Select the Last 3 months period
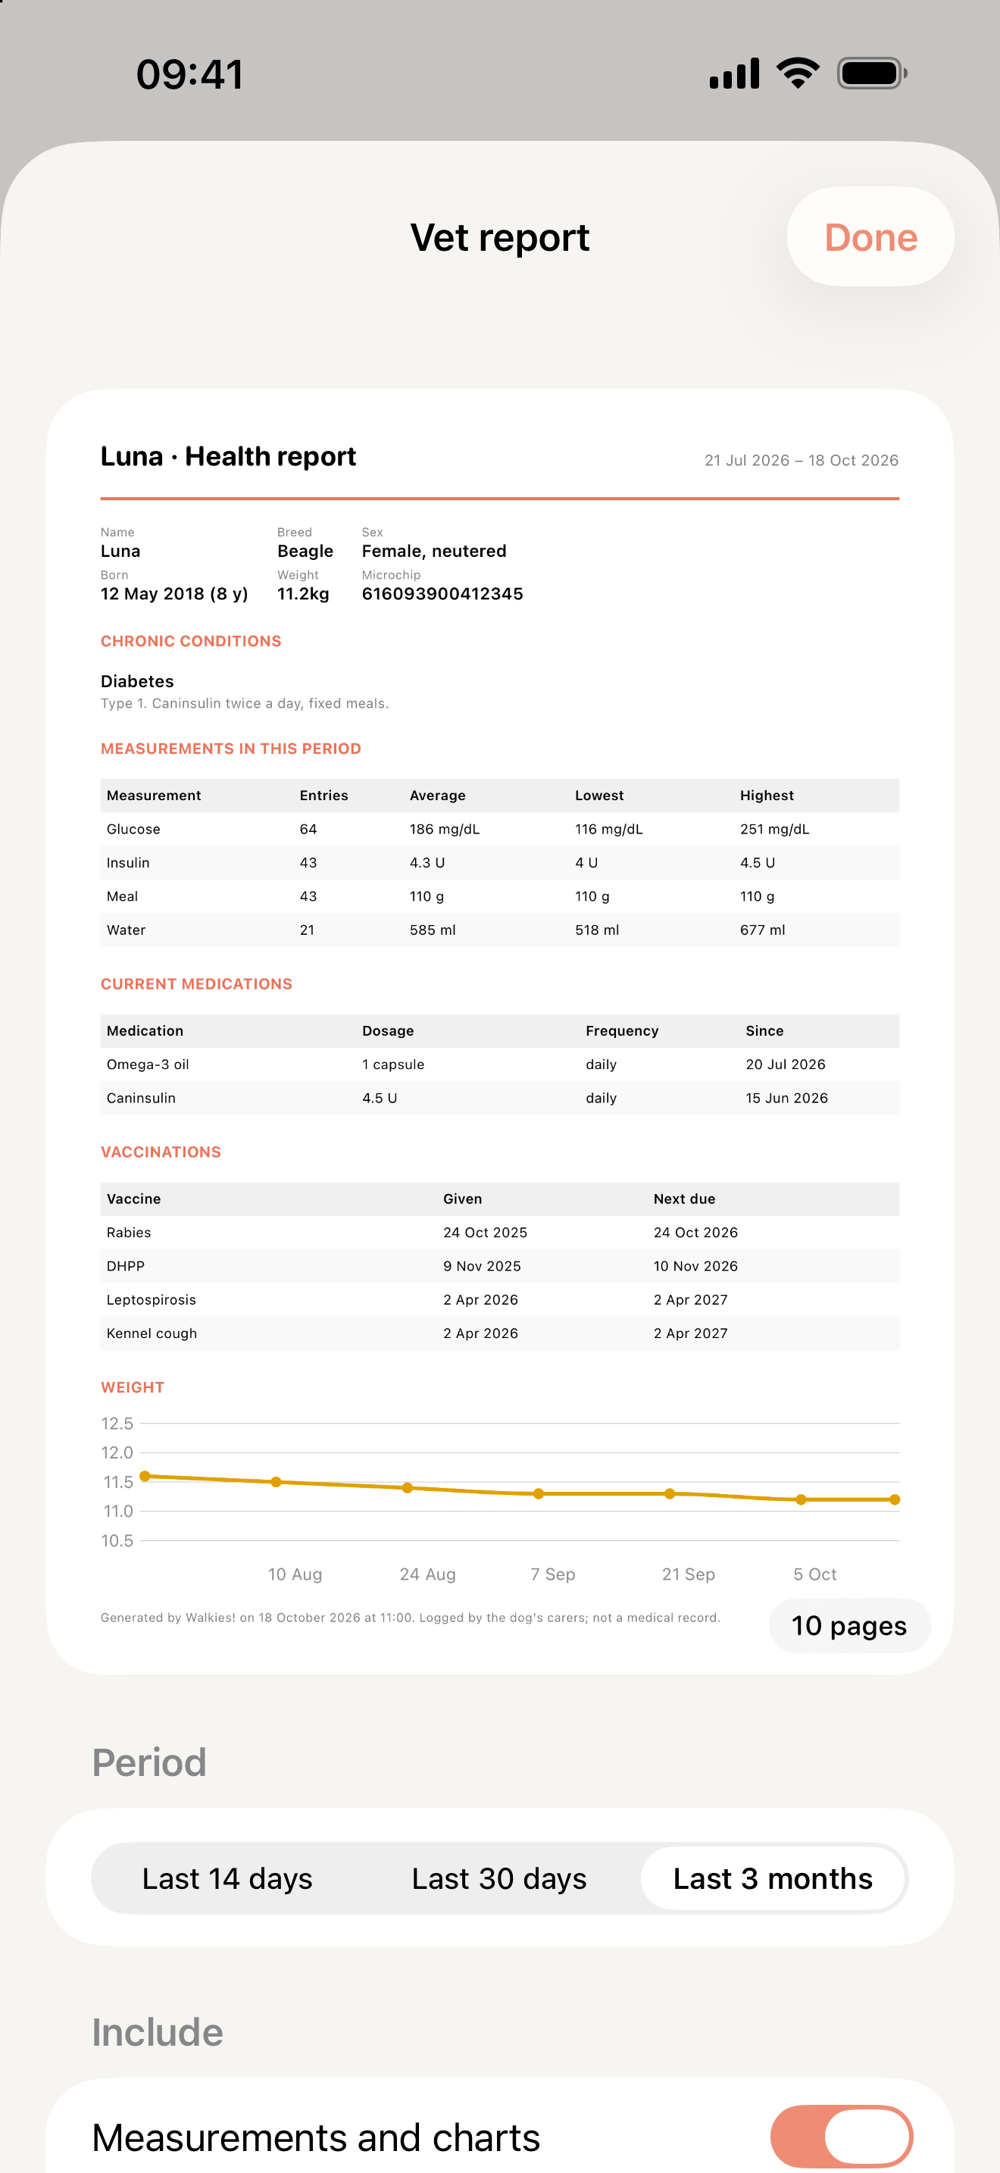Image resolution: width=1000 pixels, height=2173 pixels. pyautogui.click(x=772, y=1878)
